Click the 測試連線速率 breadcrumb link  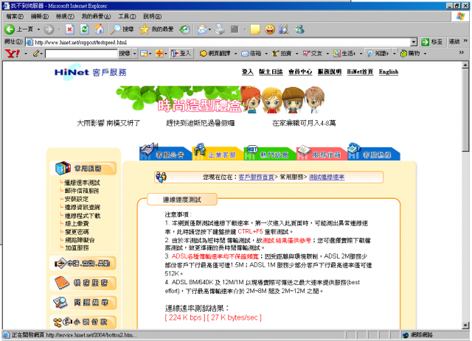tap(327, 177)
